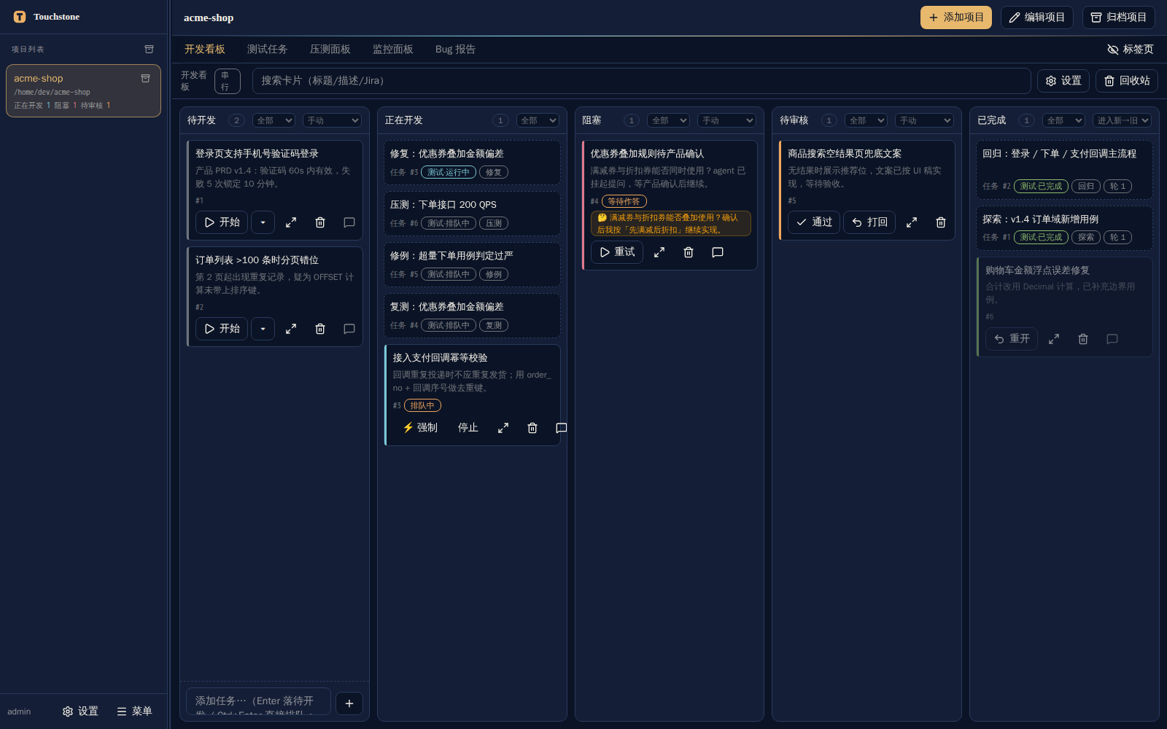
Task: Click 打回 on 商品搜索空结果页兜底文案 card
Action: [869, 222]
